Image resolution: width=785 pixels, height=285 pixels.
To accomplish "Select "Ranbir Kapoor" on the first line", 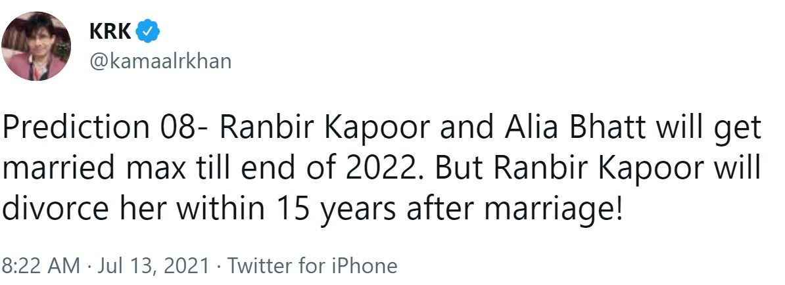I will pos(325,129).
